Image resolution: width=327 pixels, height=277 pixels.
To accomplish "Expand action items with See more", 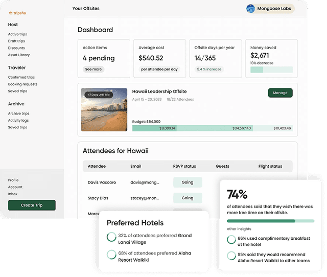I will pos(94,69).
